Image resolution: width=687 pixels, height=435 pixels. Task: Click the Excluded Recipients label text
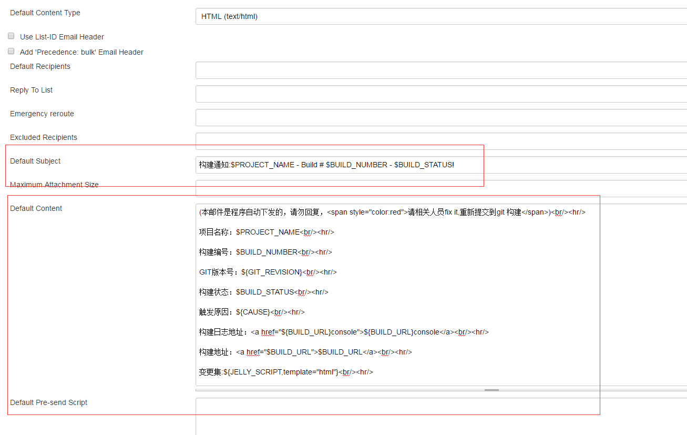[43, 137]
